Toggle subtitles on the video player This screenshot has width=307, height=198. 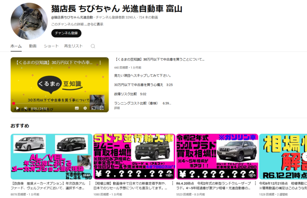[77, 108]
